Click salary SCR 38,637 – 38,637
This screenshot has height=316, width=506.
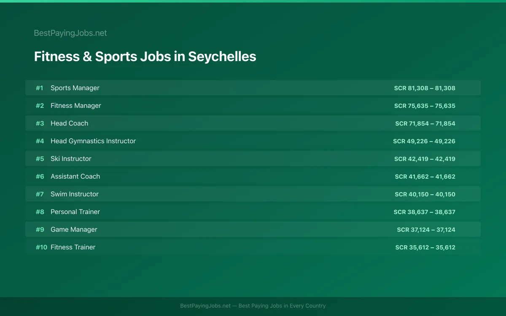pyautogui.click(x=425, y=212)
